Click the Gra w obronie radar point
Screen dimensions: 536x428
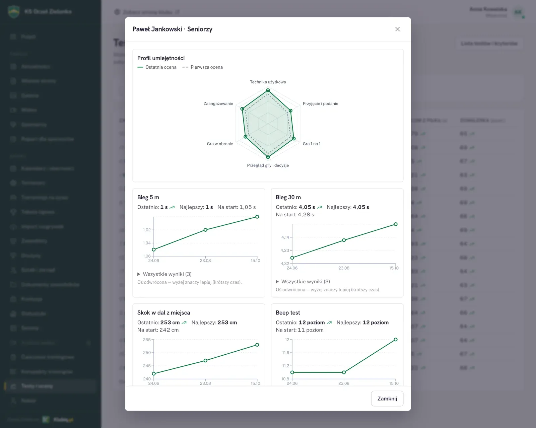tap(245, 137)
